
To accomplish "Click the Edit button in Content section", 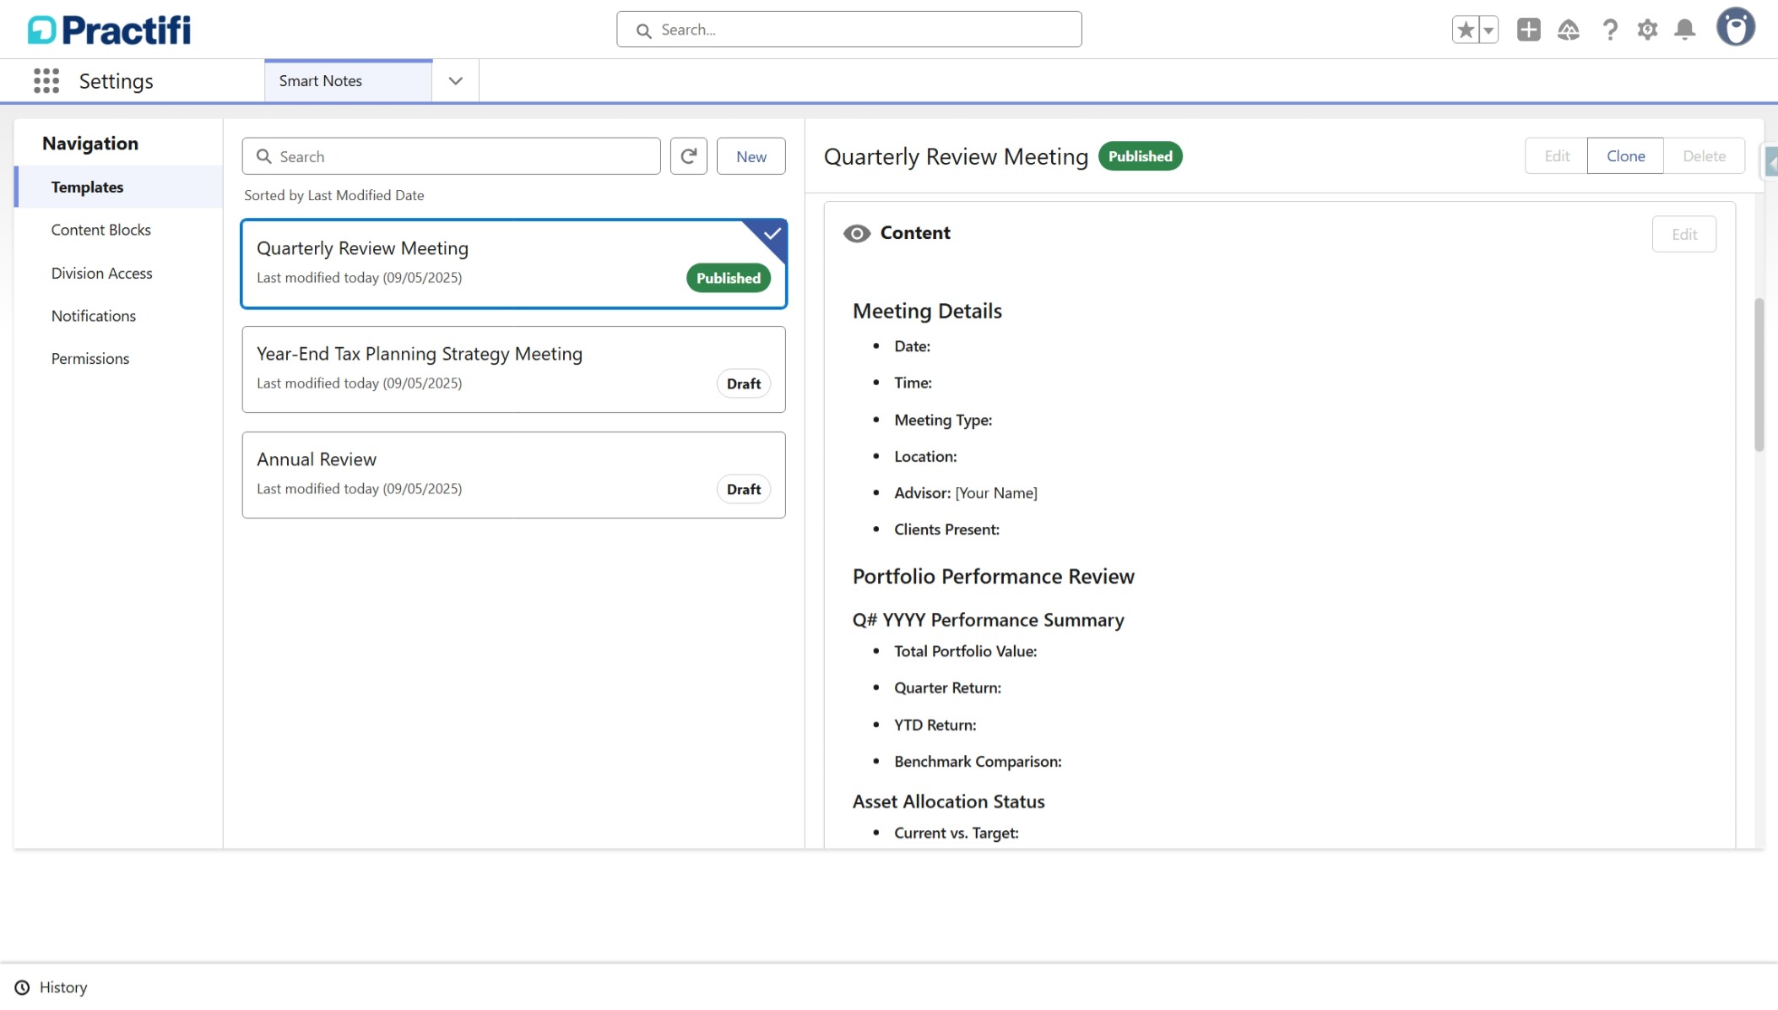I will [x=1684, y=235].
